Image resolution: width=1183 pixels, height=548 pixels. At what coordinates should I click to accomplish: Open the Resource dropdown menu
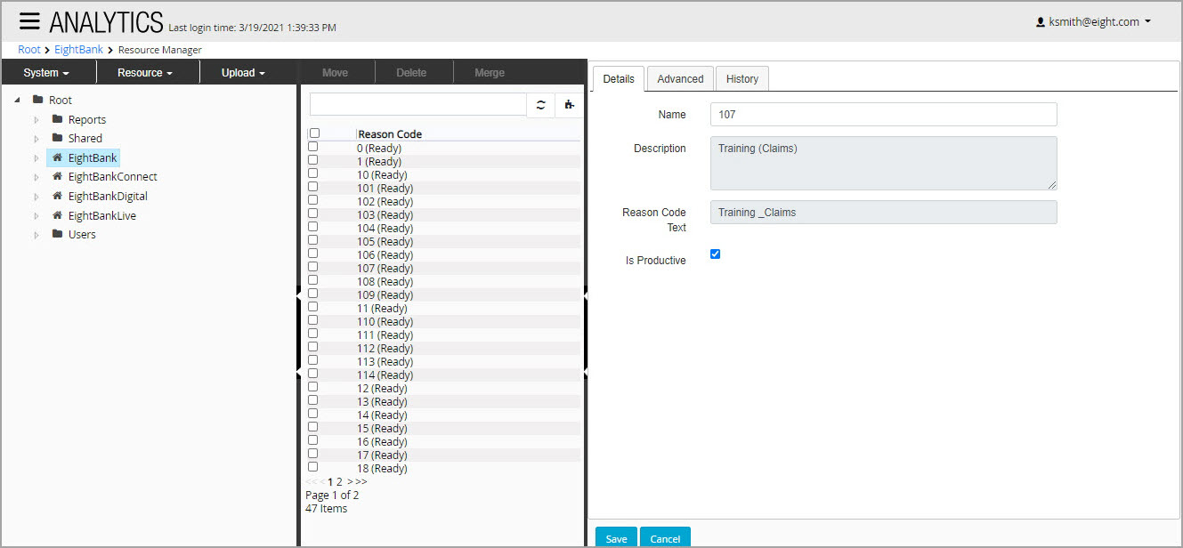point(145,73)
